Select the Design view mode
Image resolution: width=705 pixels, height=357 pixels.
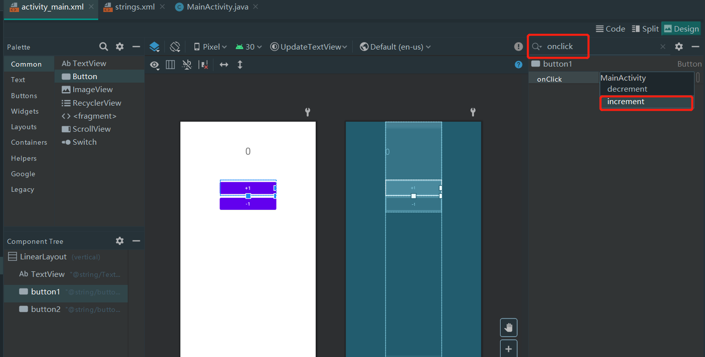point(681,29)
